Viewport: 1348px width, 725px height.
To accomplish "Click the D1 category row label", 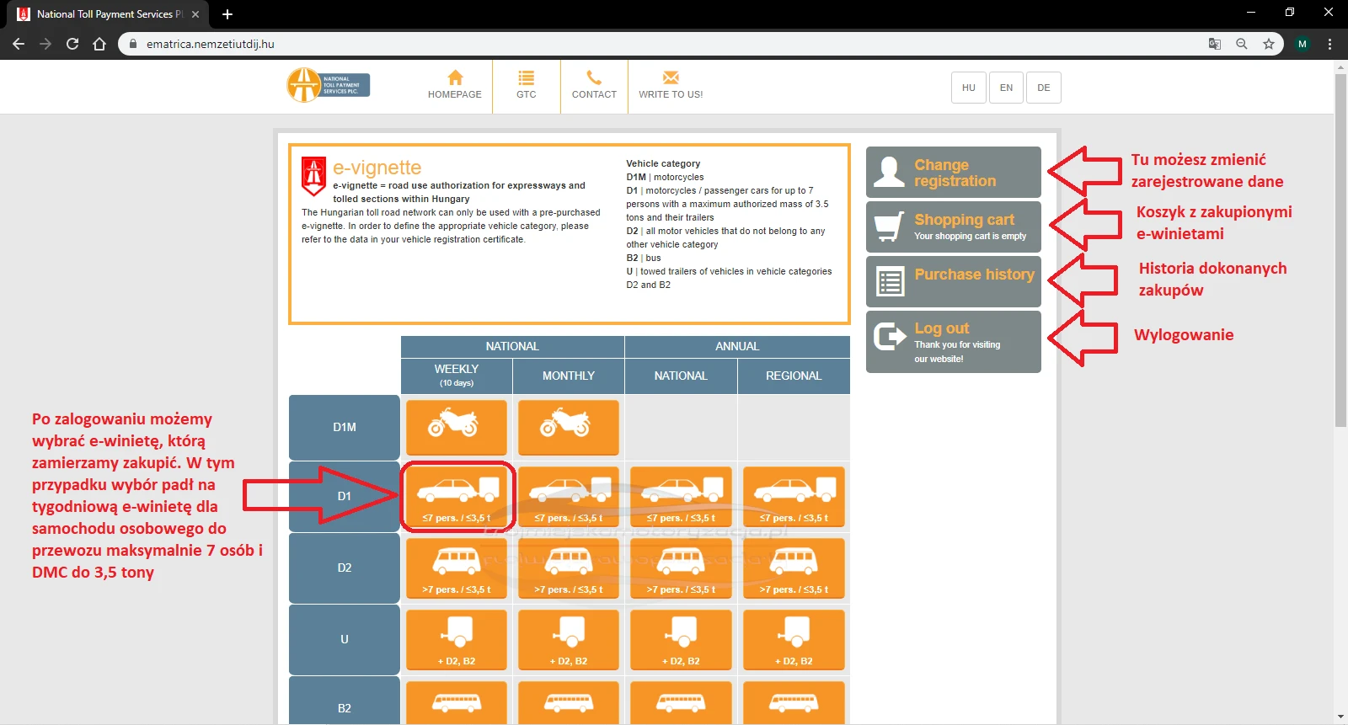I will (345, 496).
